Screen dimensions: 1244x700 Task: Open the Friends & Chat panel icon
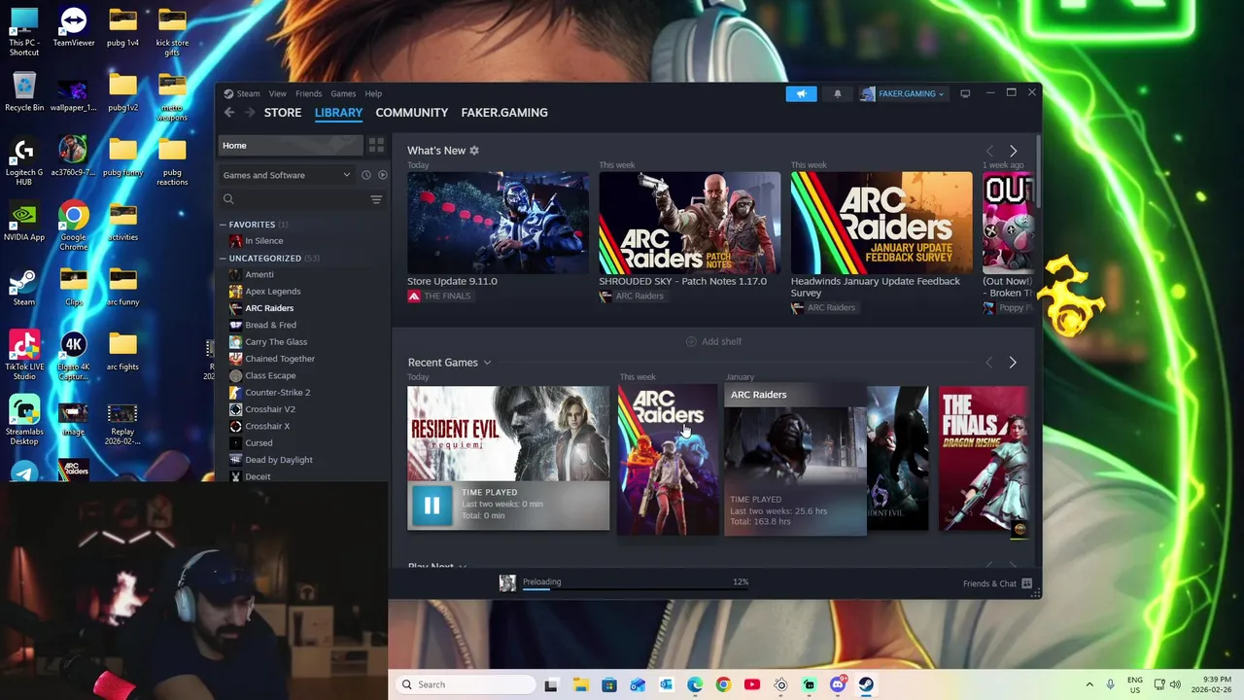1027,583
